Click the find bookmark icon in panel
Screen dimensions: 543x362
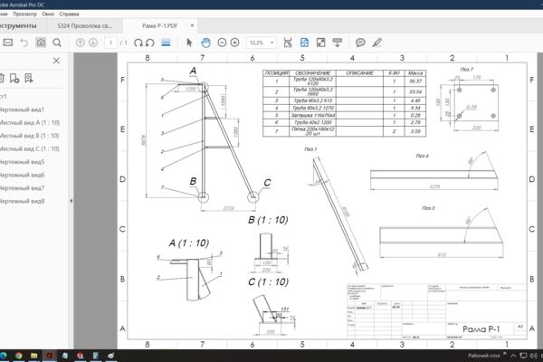click(x=29, y=79)
